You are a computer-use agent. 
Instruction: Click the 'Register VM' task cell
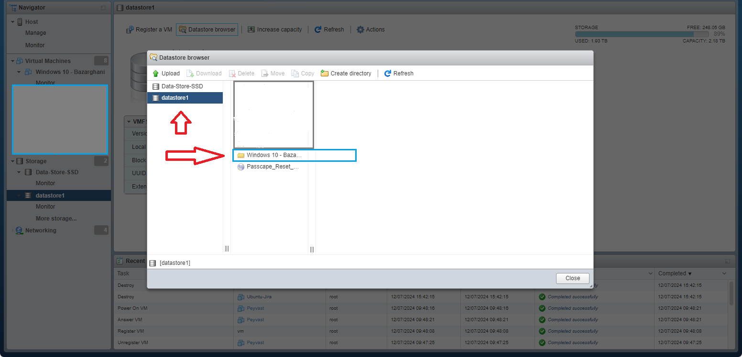point(131,331)
